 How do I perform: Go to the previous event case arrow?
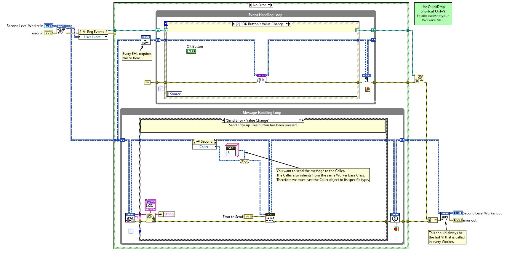point(234,24)
